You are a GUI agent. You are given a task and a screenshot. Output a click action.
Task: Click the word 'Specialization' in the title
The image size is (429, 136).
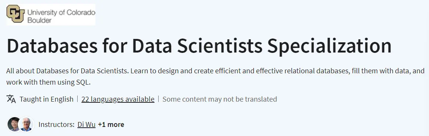(329, 45)
